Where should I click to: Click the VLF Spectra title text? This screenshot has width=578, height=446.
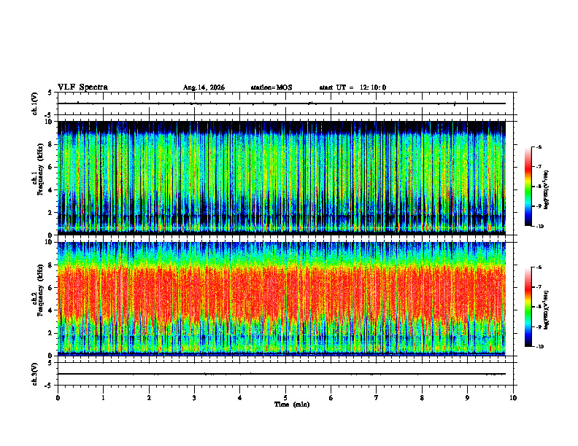coord(82,87)
